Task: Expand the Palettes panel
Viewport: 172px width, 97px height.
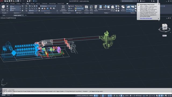Action: click(107, 13)
